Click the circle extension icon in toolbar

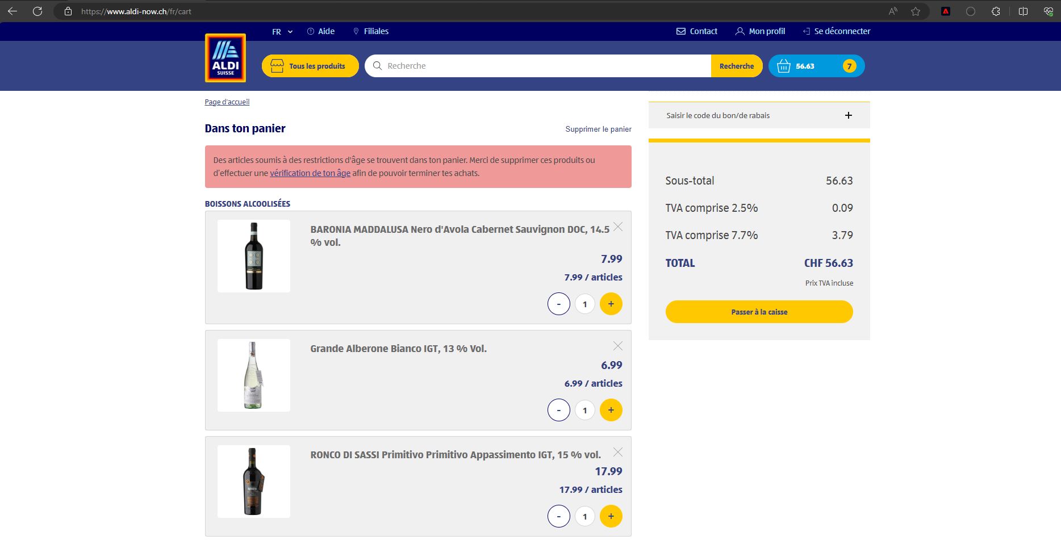pyautogui.click(x=971, y=11)
